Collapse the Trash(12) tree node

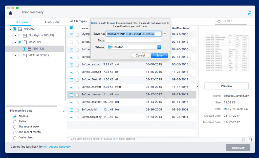point(15,42)
